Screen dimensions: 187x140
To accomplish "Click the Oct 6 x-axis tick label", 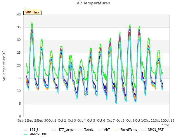I will pyautogui.click(x=101, y=120).
